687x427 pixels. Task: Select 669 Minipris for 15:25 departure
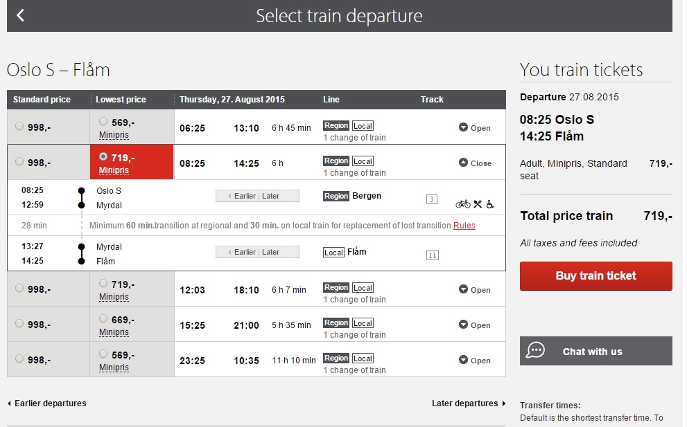pos(103,319)
